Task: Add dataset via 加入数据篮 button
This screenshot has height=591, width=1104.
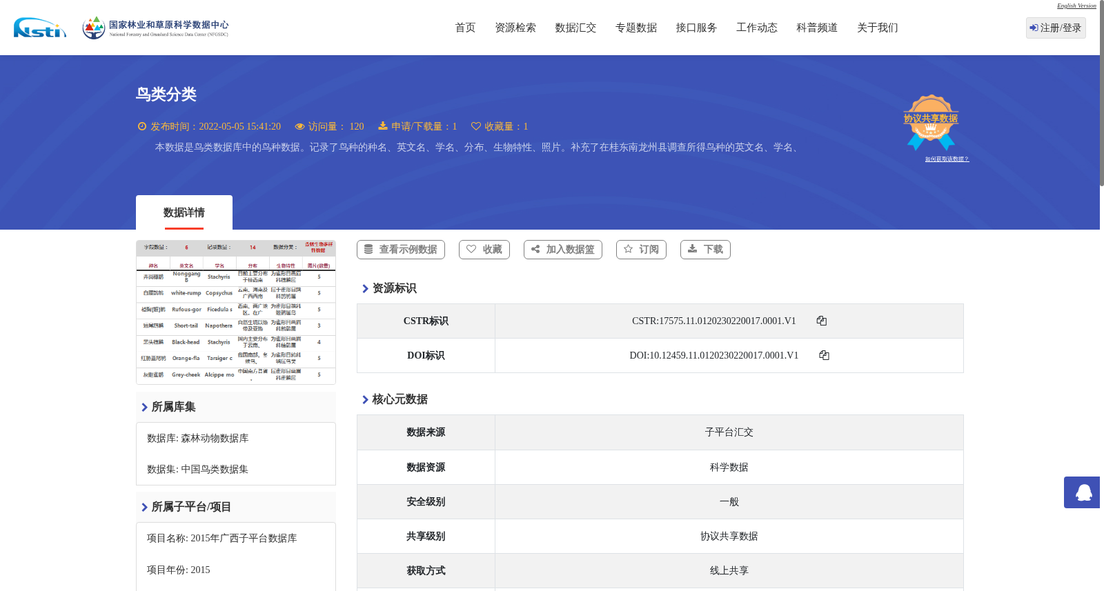Action: 563,250
